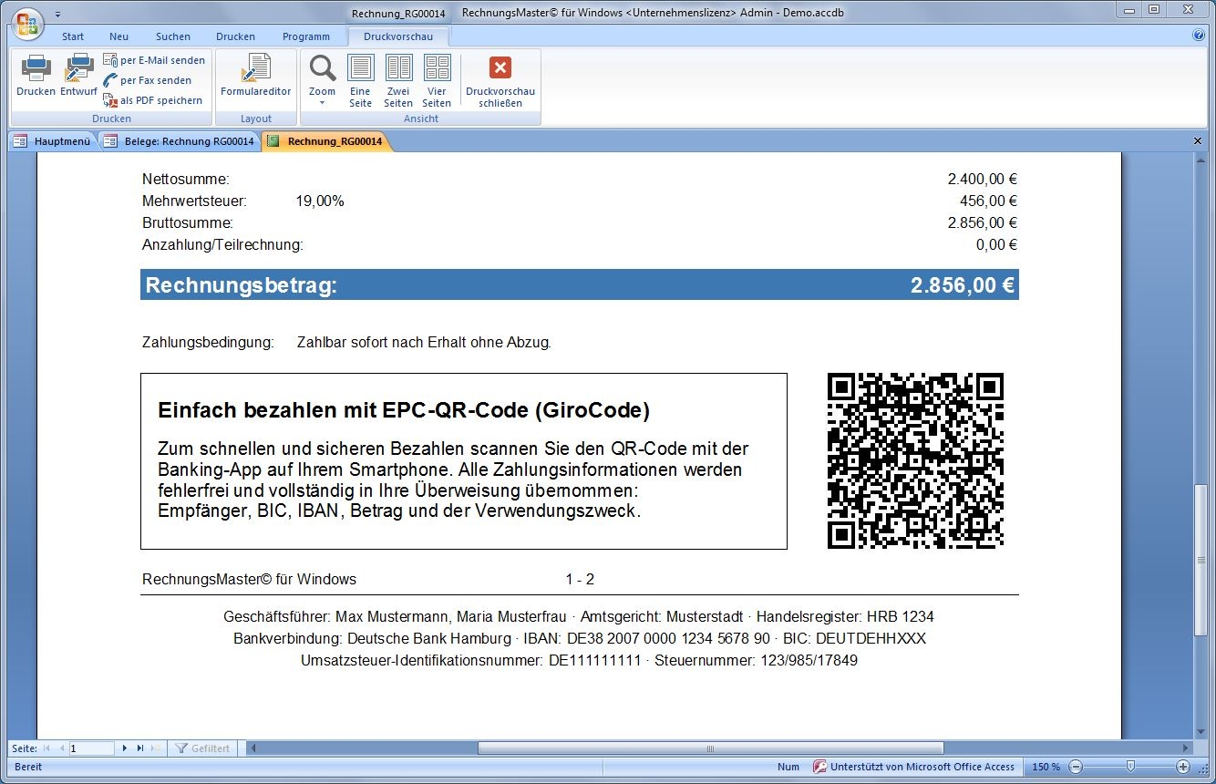This screenshot has width=1216, height=784.
Task: Choose per Fax senden
Action: click(x=147, y=80)
